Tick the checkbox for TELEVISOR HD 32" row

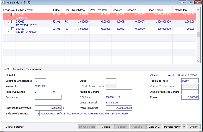13,21
